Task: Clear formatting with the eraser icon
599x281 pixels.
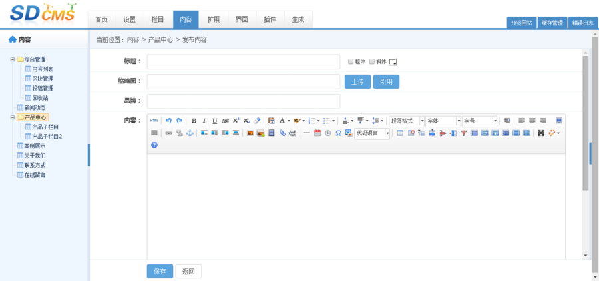Action: pos(257,121)
